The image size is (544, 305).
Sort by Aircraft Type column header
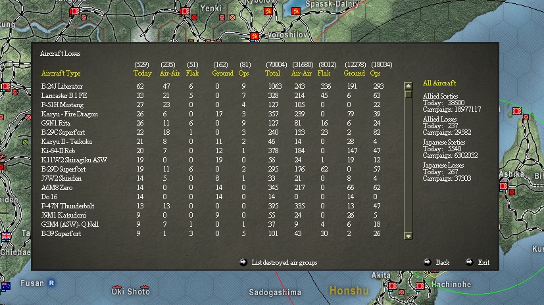tap(61, 73)
